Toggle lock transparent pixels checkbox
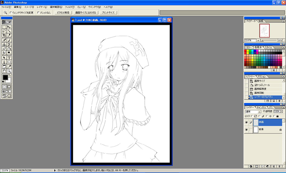This screenshot has width=286, height=173. point(252,116)
